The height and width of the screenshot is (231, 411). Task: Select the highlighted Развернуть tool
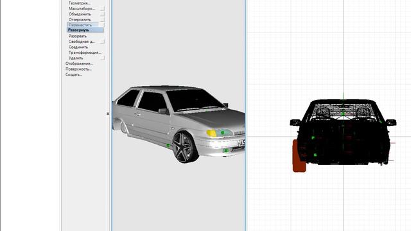click(85, 30)
